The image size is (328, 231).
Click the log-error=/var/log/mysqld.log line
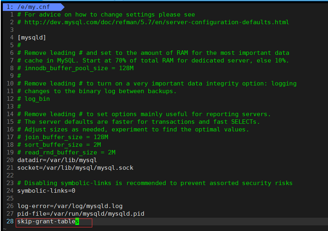coord(70,206)
